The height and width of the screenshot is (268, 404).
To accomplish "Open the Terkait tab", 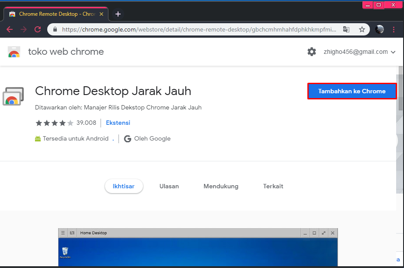I will (x=273, y=186).
